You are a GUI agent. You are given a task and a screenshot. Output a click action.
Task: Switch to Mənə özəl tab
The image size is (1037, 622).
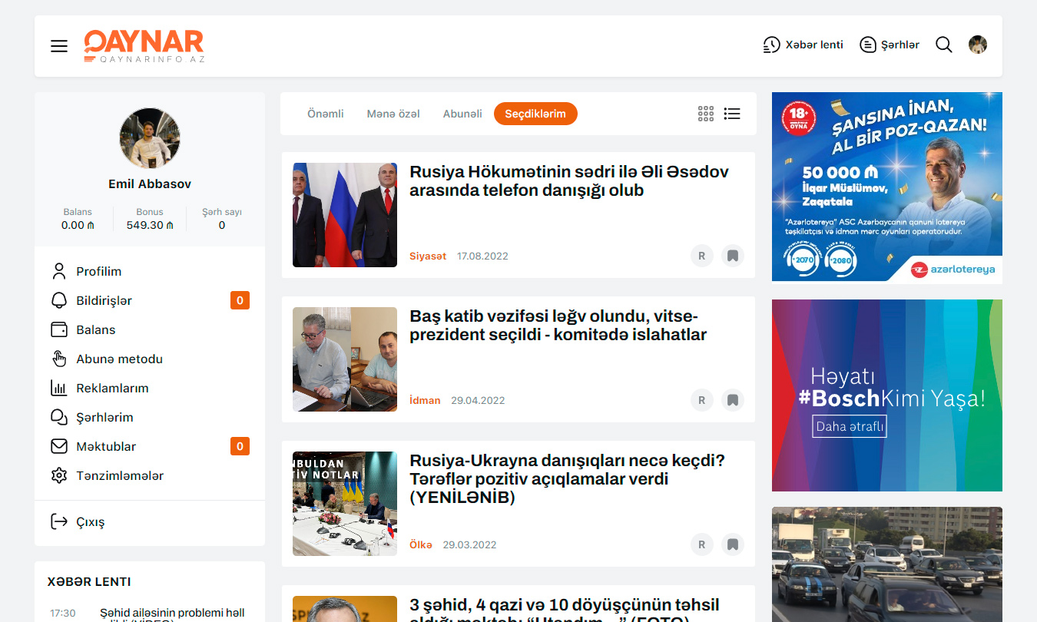click(x=393, y=114)
